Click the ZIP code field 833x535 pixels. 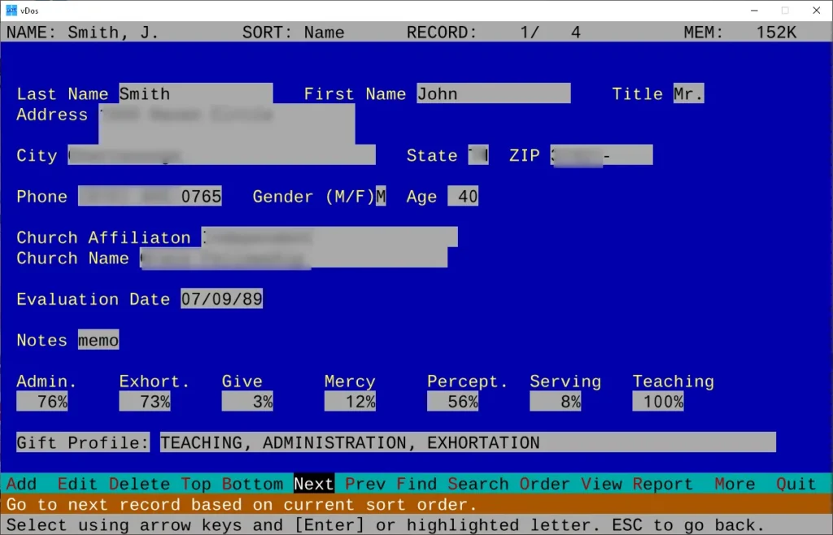(601, 155)
